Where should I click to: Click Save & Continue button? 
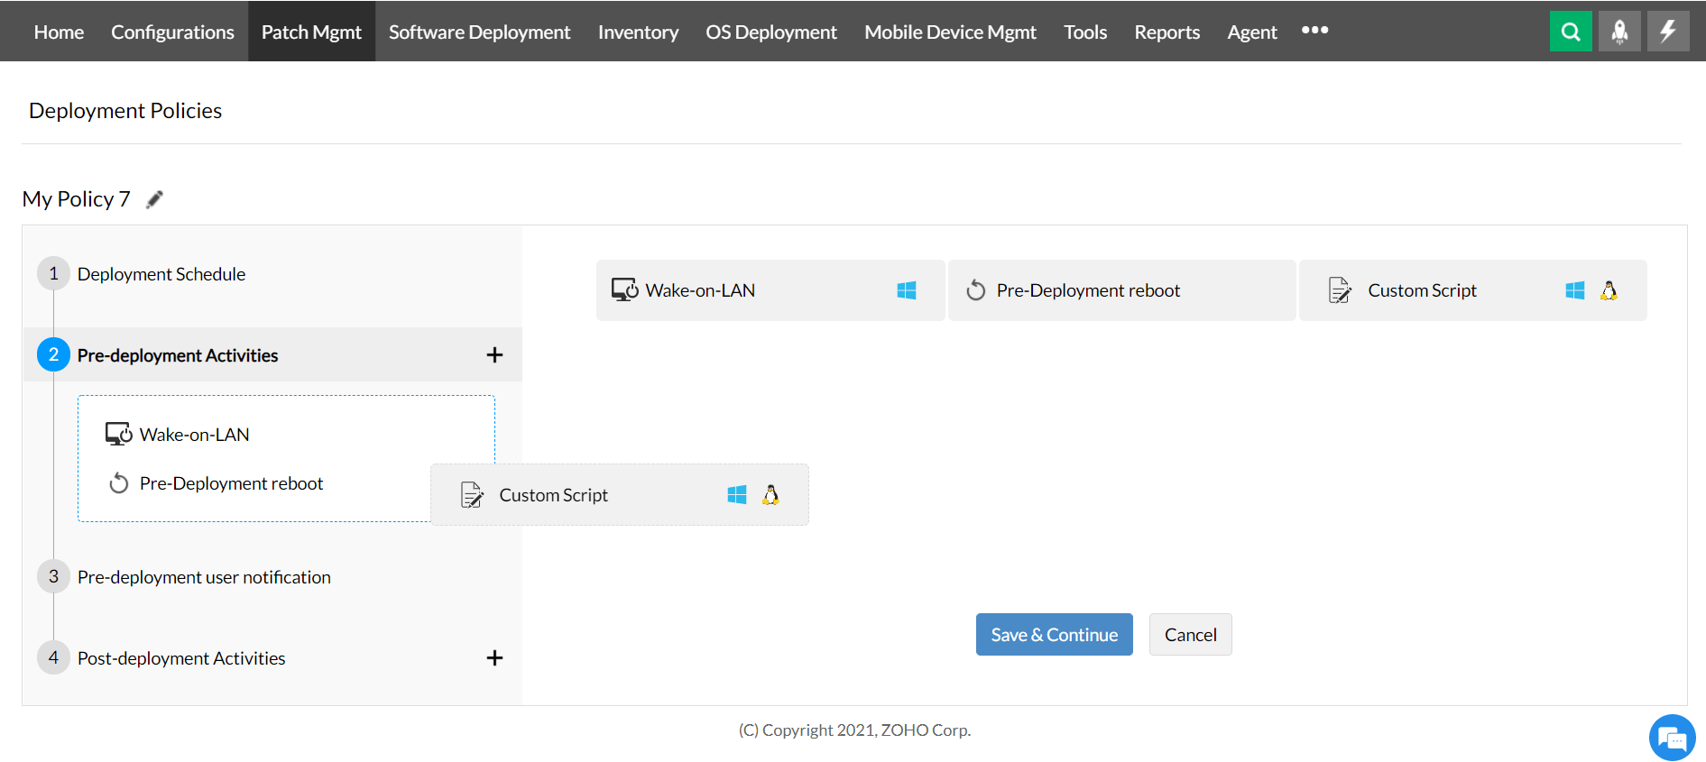pyautogui.click(x=1054, y=635)
